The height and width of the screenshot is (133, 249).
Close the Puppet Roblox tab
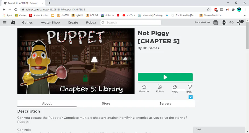point(42,3)
